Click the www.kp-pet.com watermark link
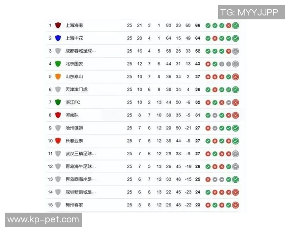Viewport: 290px width, 232px height. point(44,220)
